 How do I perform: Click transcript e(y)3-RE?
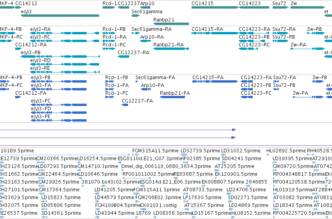click(65, 72)
